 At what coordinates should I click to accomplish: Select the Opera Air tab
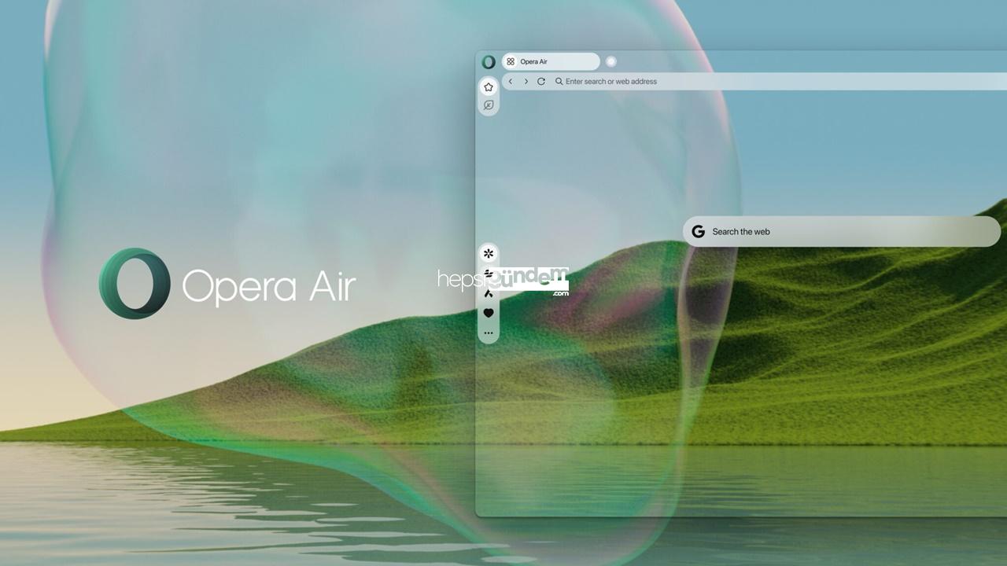(551, 61)
